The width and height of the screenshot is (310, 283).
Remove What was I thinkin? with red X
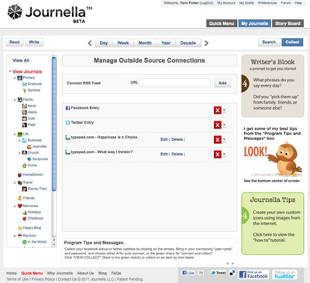[218, 155]
